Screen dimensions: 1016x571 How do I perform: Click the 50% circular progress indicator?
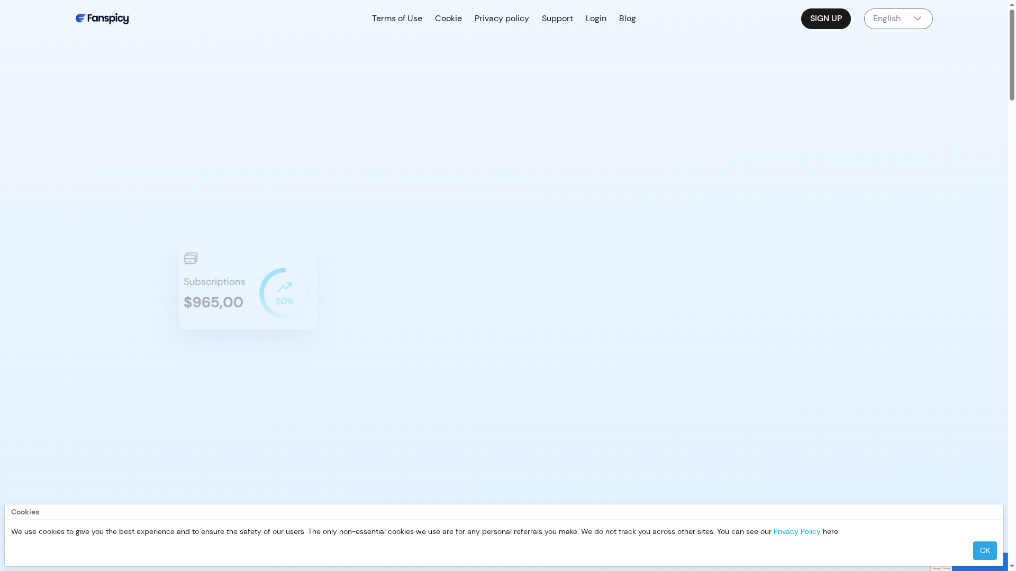click(284, 293)
